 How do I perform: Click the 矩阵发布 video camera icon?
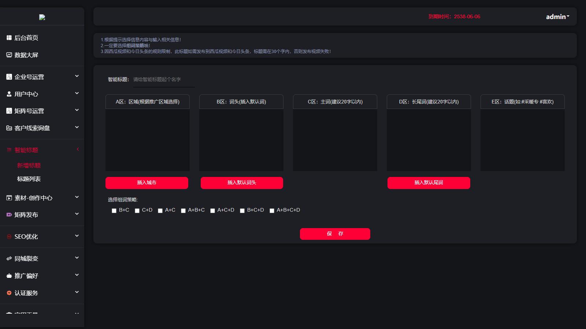click(9, 215)
